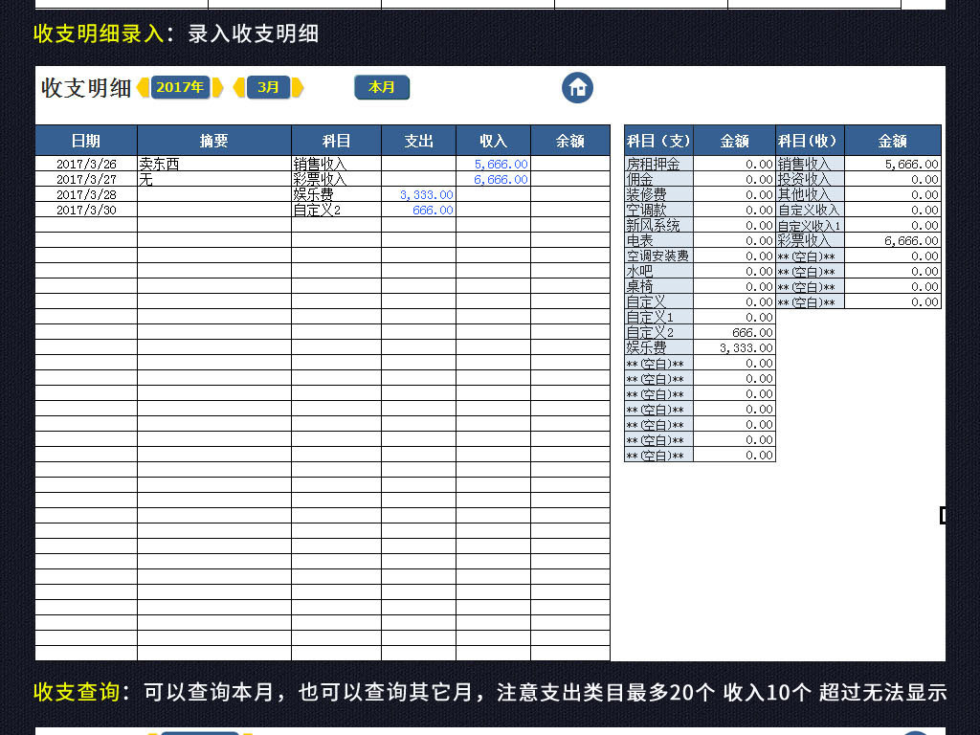Image resolution: width=980 pixels, height=735 pixels.
Task: Select the 日期 column header
Action: tap(86, 141)
